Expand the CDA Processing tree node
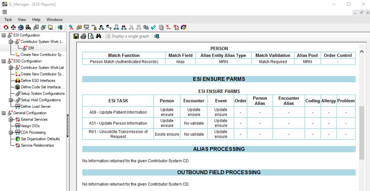This screenshot has width=370, height=191. [x=11, y=132]
